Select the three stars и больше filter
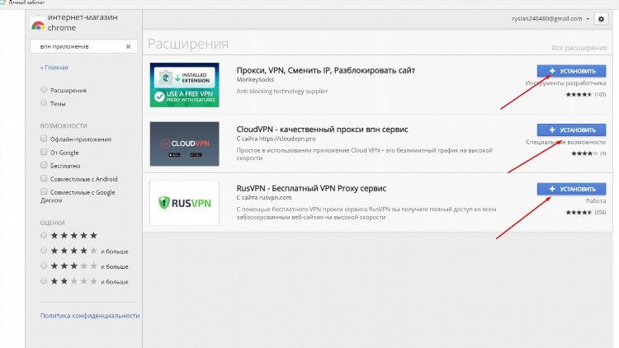The width and height of the screenshot is (619, 348). pos(44,266)
